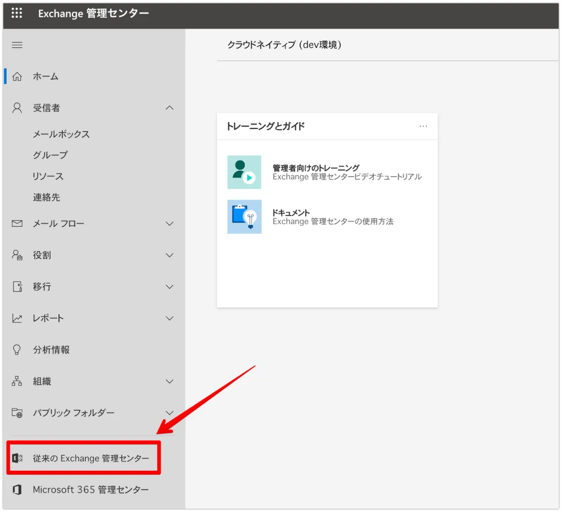
Task: Open the documentation lightbulb thumbnail
Action: tap(244, 217)
